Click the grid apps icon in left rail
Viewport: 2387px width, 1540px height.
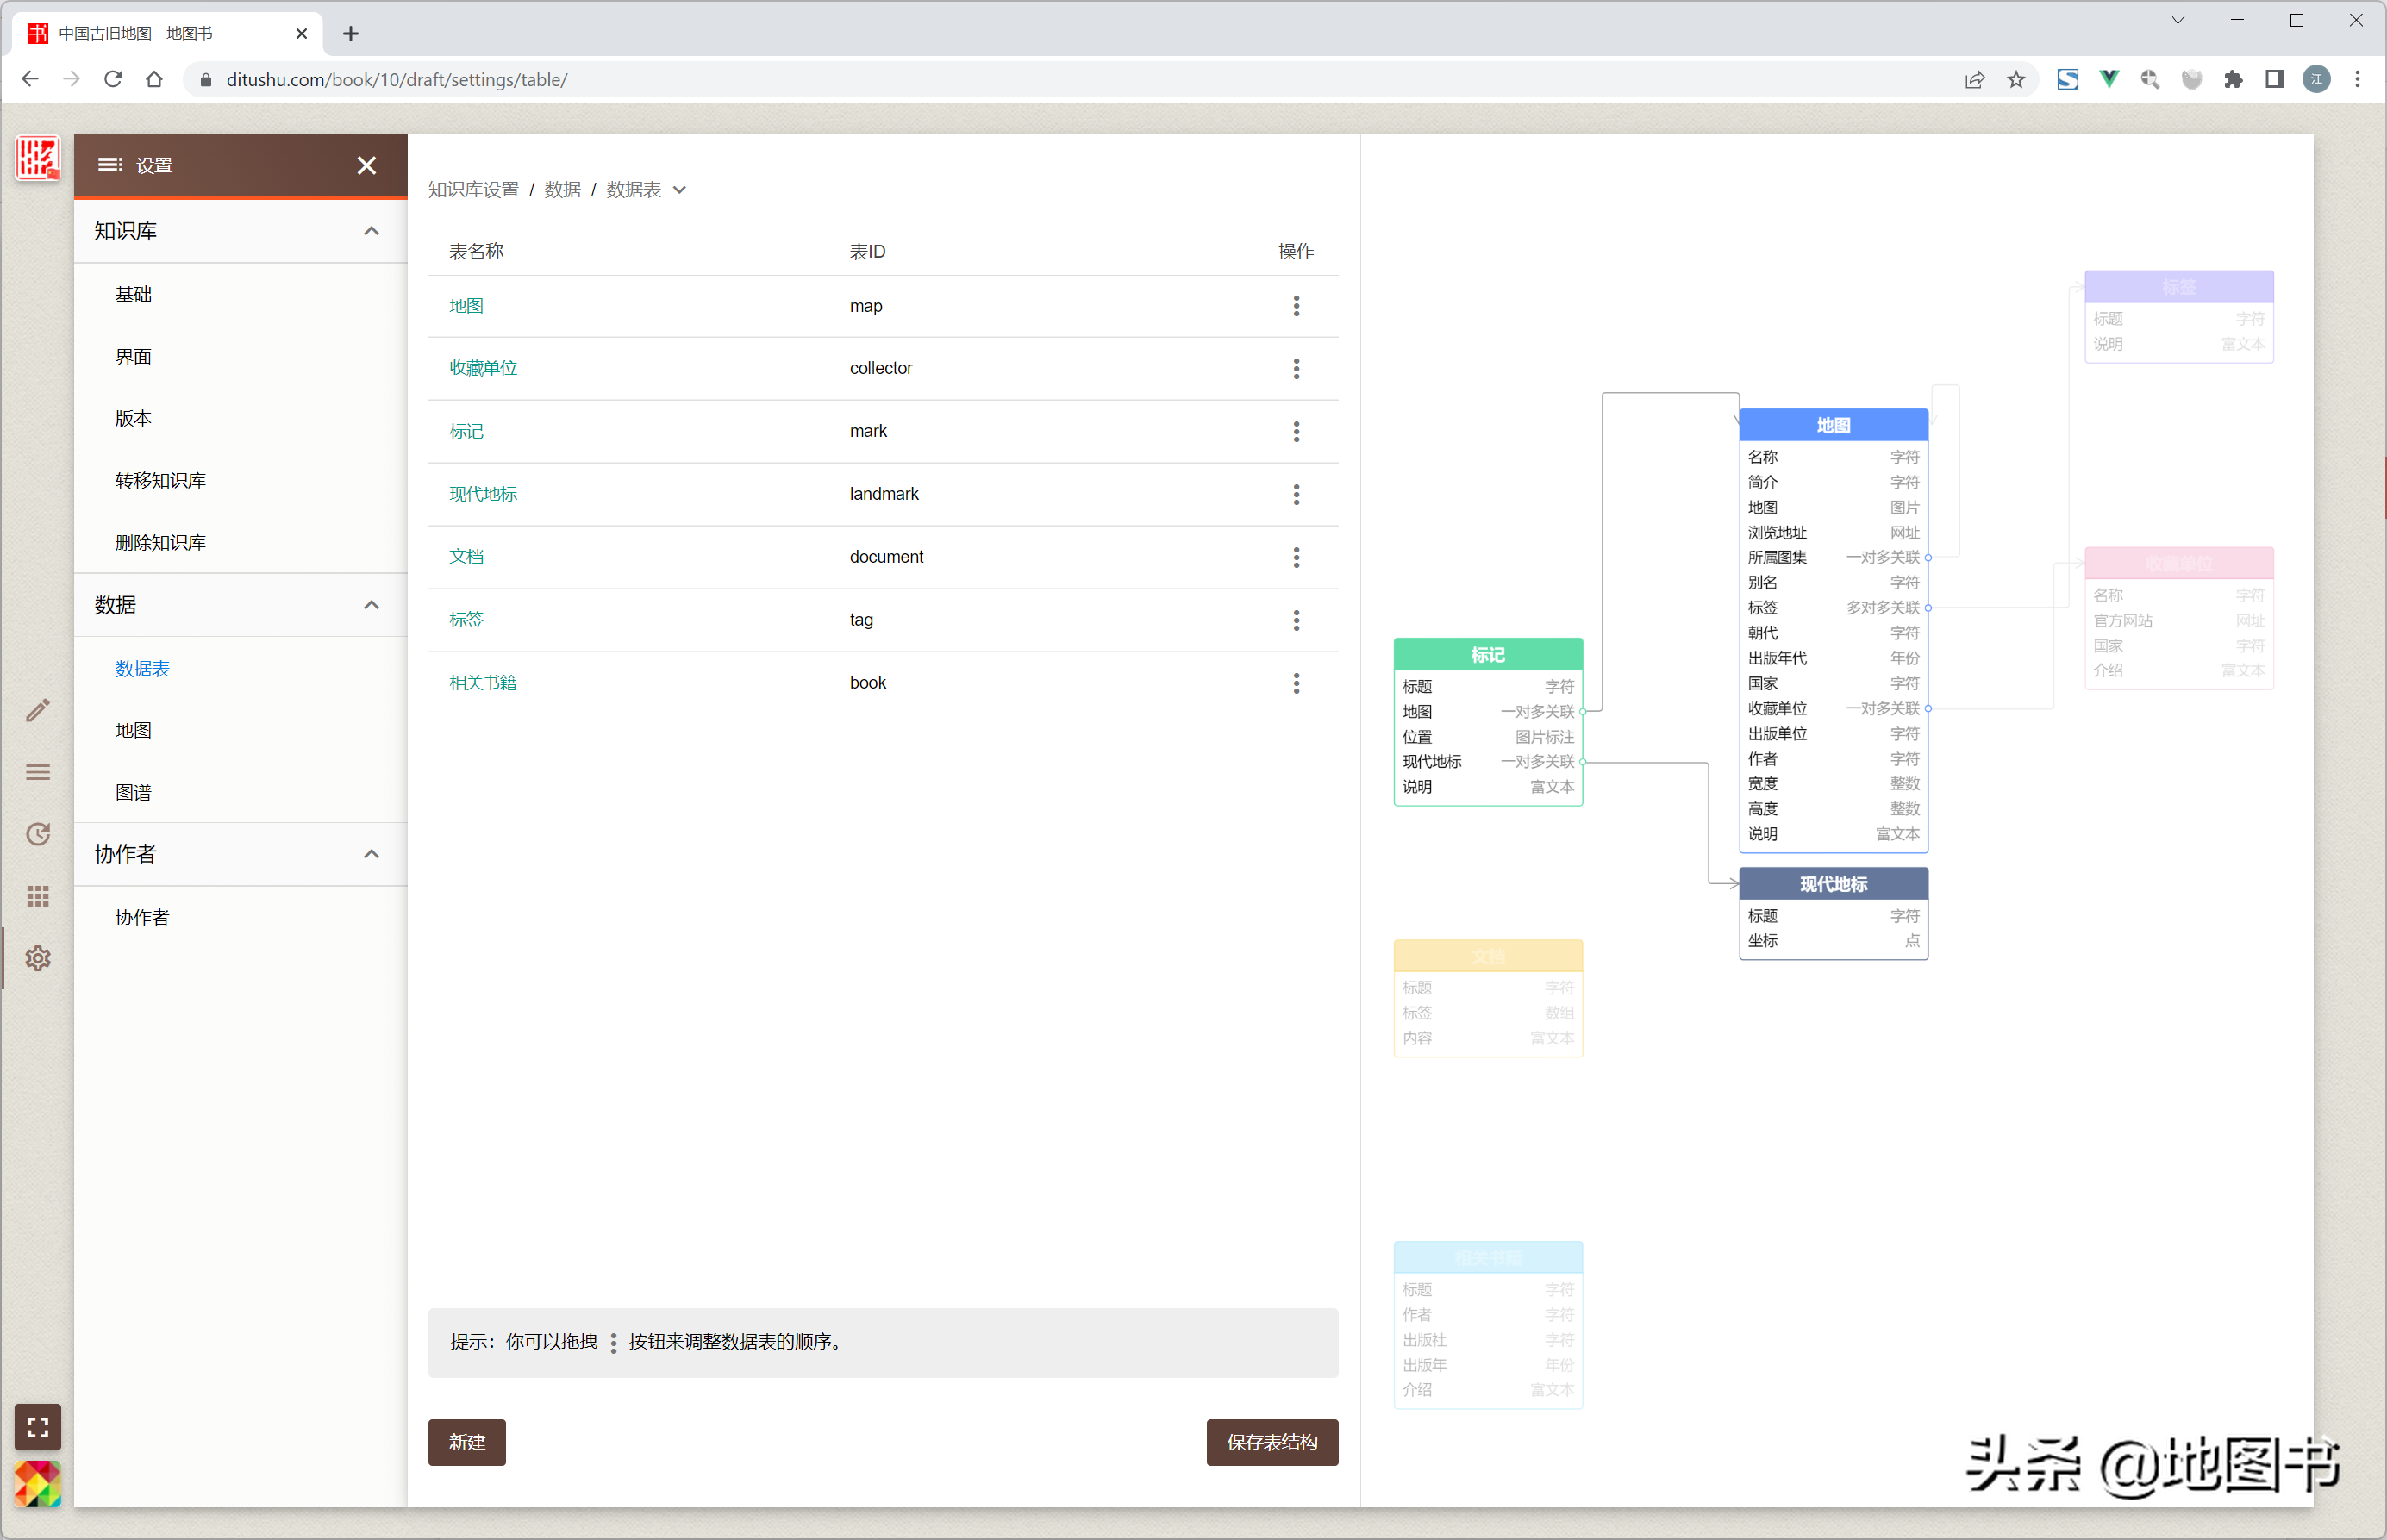click(38, 896)
